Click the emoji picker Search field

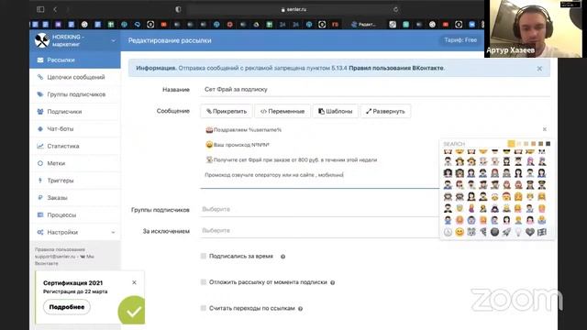[x=474, y=144]
